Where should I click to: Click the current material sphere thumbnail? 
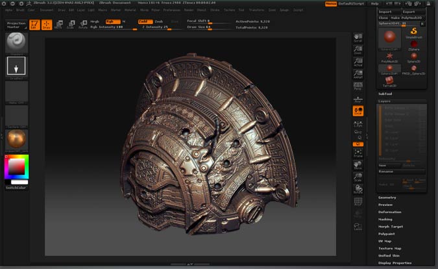click(15, 139)
